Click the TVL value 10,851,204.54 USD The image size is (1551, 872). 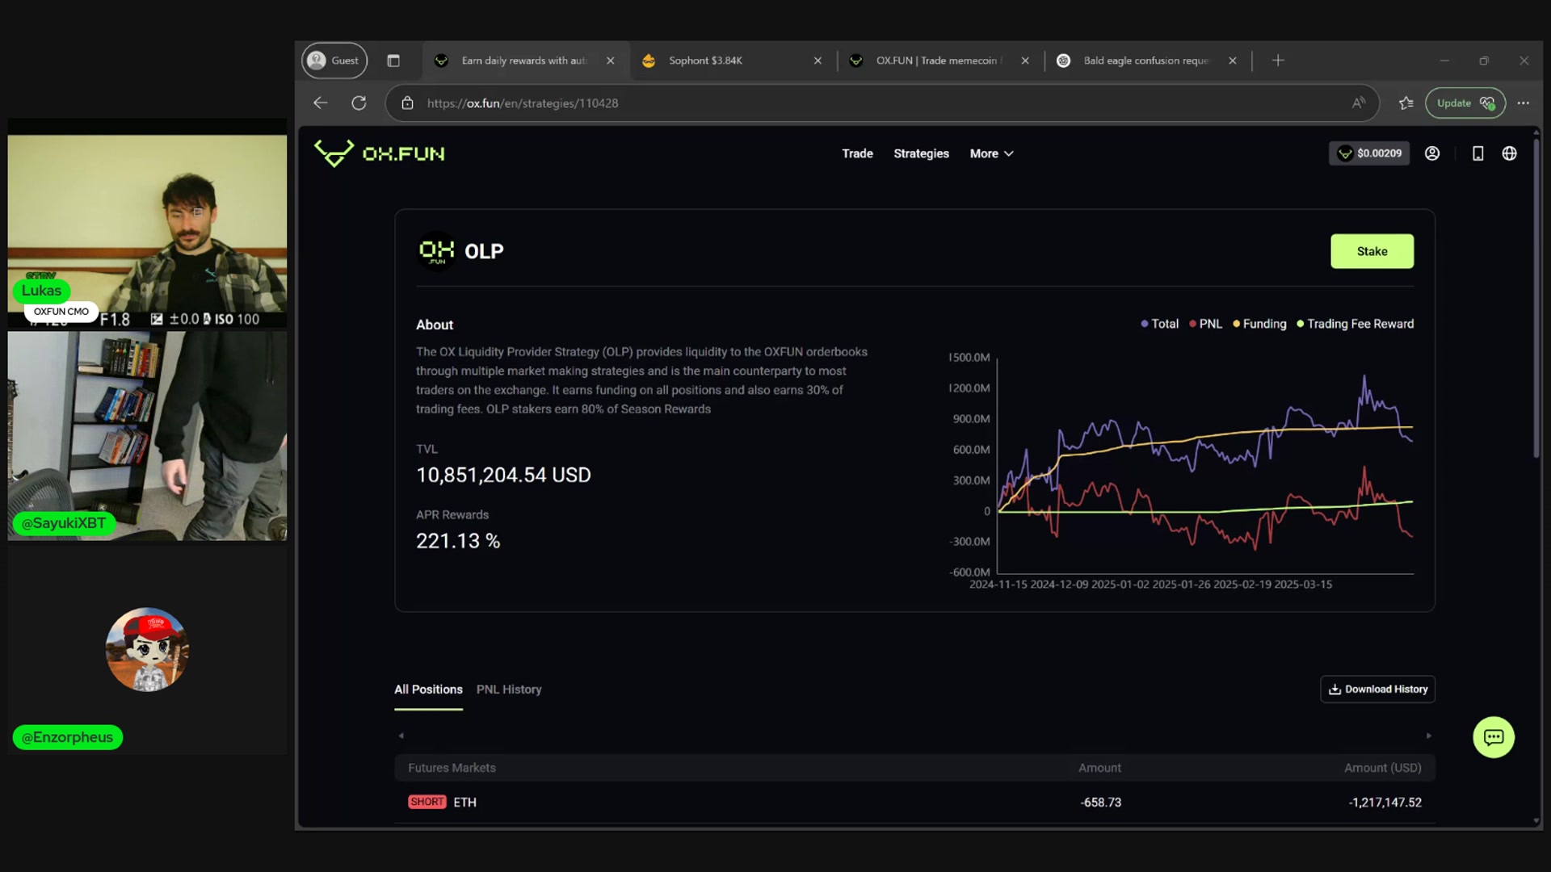(503, 476)
